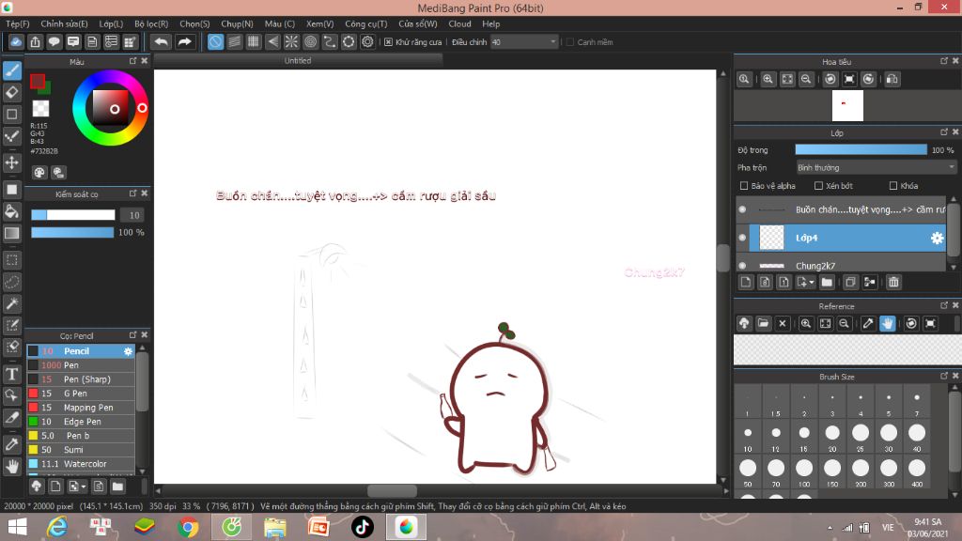This screenshot has width=962, height=541.
Task: Pick brush size 100 preset
Action: click(804, 472)
